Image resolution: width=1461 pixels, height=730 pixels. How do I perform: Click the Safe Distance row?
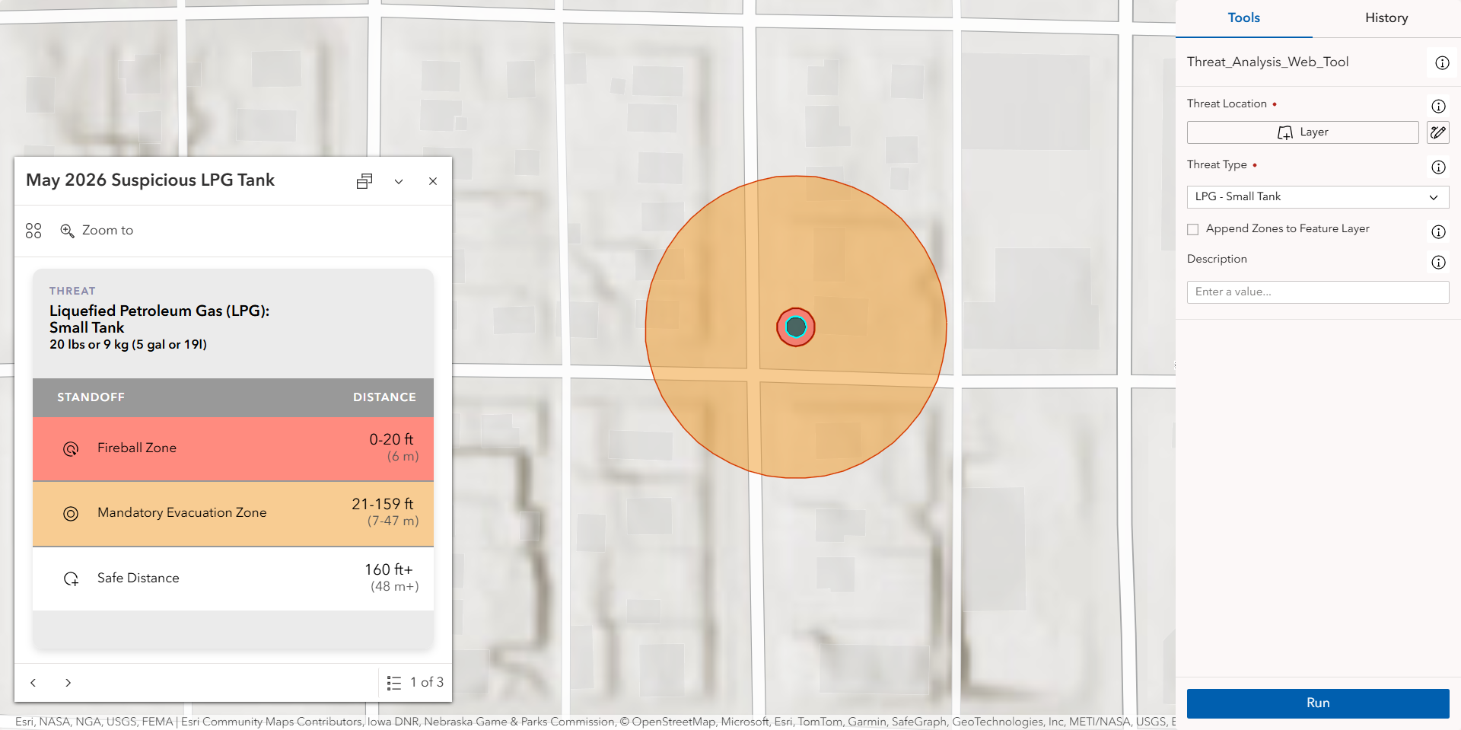point(233,579)
